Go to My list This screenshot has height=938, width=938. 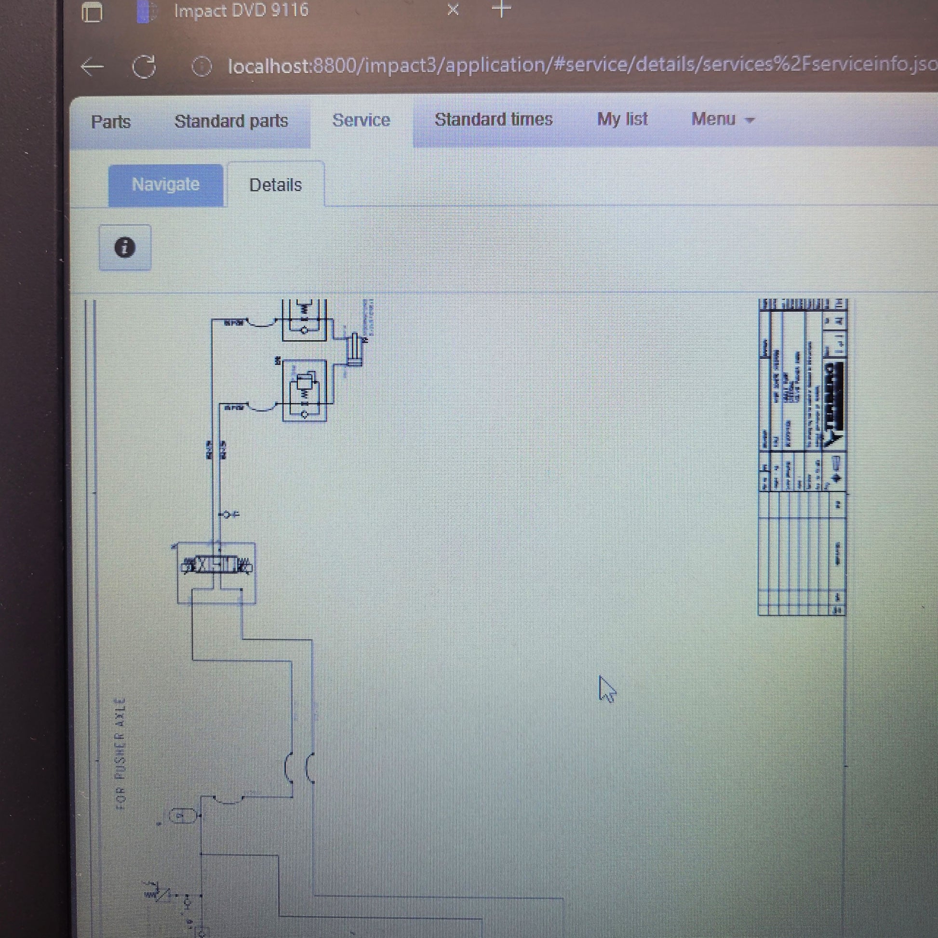622,119
